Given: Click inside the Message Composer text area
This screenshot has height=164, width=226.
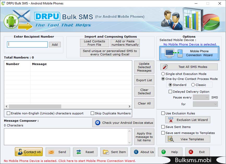Looking at the screenshot, I should (x=66, y=137).
